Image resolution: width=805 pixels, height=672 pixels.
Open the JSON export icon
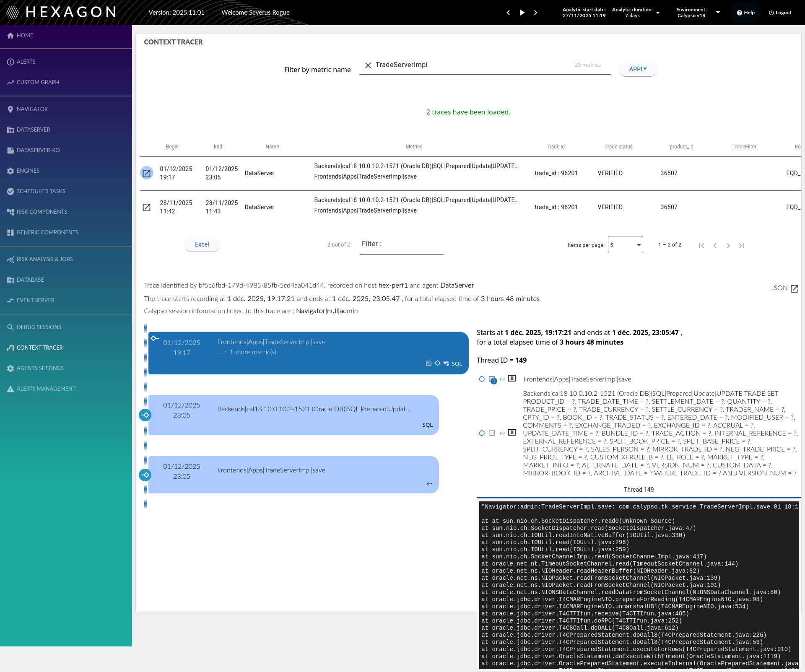(795, 288)
